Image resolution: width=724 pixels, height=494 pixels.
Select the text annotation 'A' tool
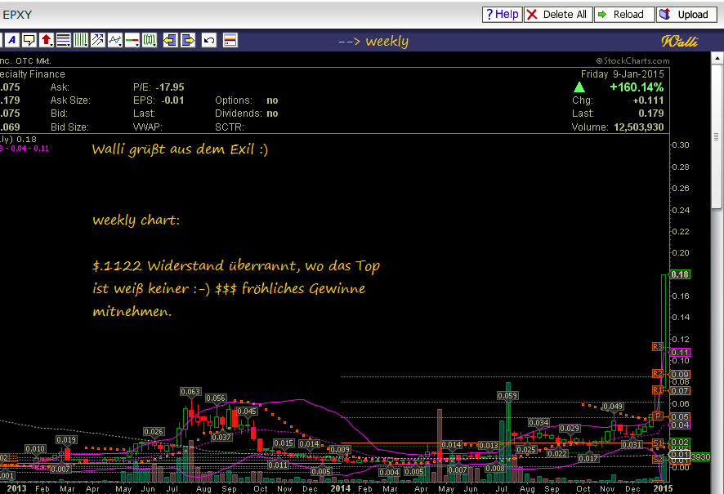pos(12,41)
